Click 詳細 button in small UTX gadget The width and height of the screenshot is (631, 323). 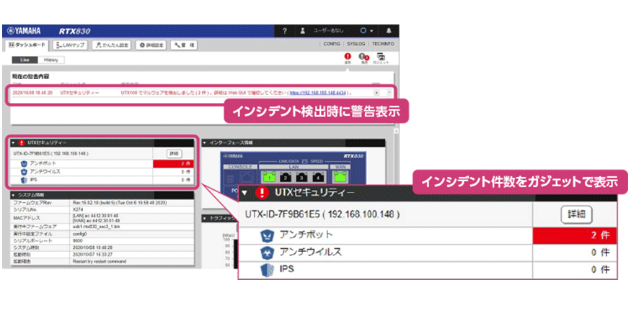click(174, 154)
